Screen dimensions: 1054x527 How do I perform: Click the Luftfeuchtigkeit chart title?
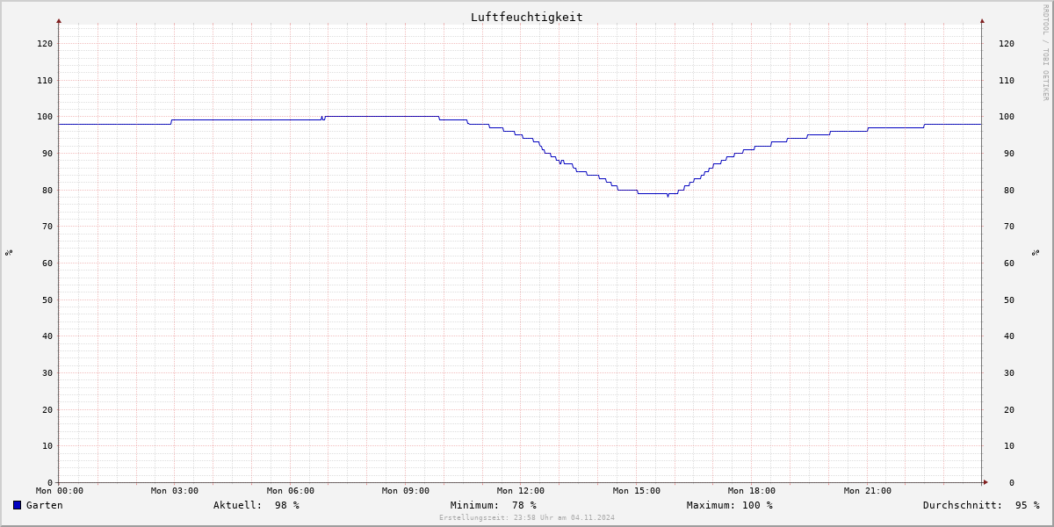click(x=527, y=17)
